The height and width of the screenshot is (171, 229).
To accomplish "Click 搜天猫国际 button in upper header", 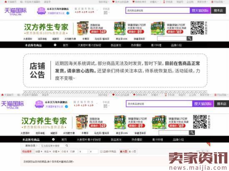I will click(200, 10).
